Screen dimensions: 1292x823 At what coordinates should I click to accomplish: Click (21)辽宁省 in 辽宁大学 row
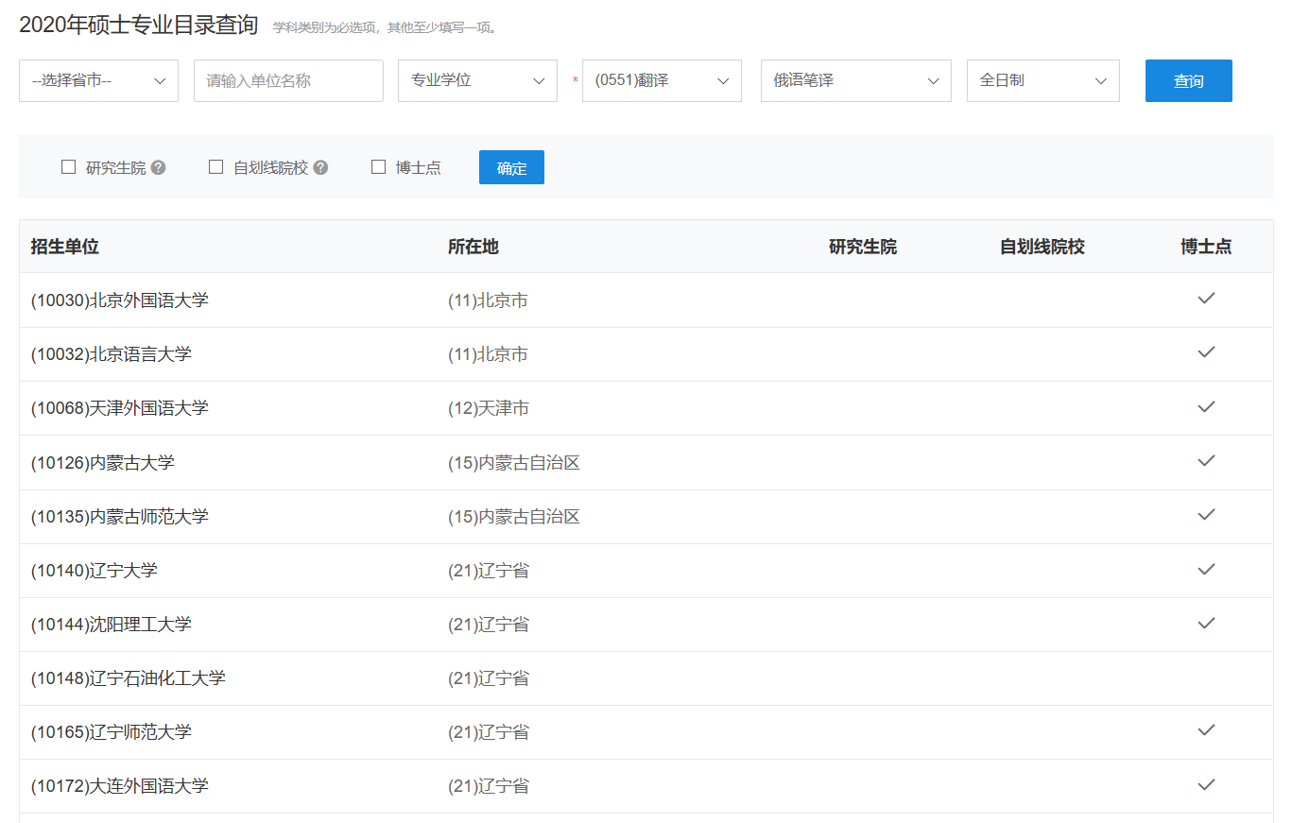tap(488, 571)
